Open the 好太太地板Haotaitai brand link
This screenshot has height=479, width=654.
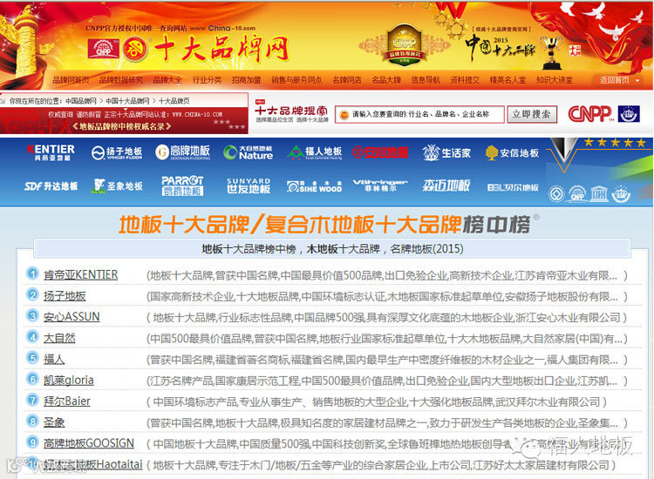(93, 464)
